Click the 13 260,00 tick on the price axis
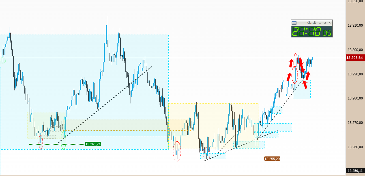Viewport: 365px width, 176px height. 355,147
